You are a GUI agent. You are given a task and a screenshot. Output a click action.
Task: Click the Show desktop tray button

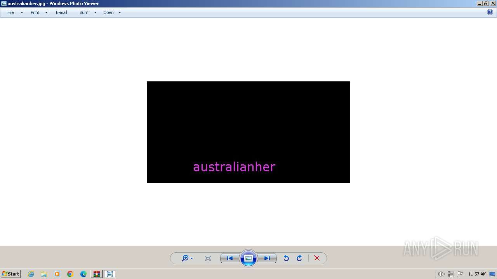click(x=492, y=274)
